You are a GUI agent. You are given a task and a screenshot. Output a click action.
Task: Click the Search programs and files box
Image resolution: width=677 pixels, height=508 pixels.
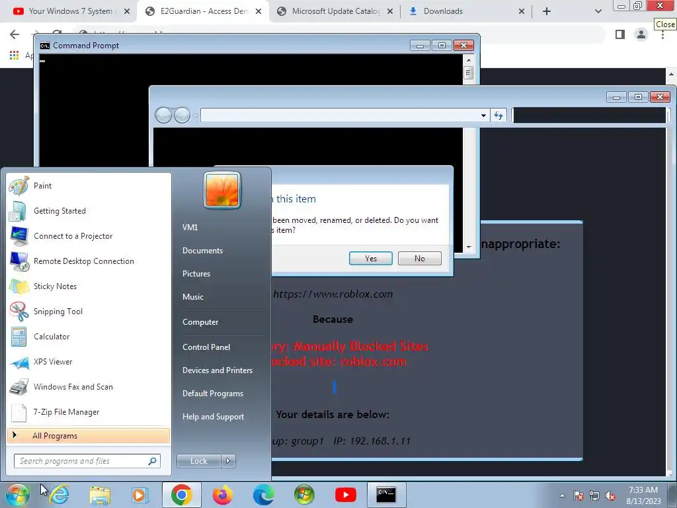point(87,461)
